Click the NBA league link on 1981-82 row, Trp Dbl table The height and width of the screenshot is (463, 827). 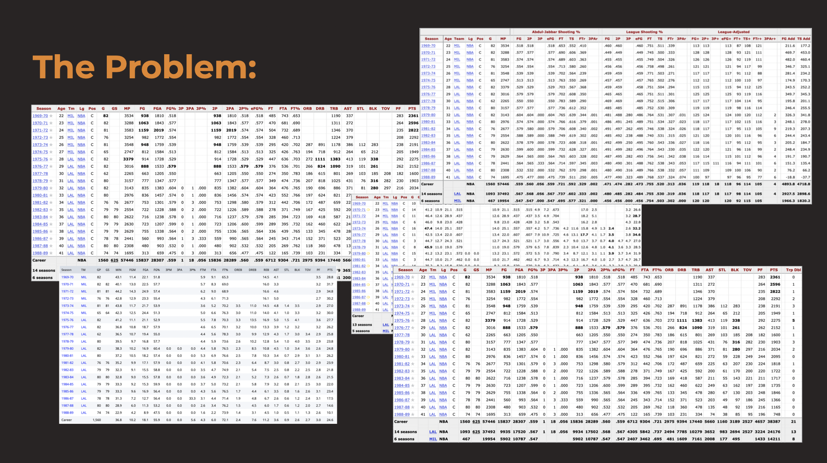[x=443, y=364]
